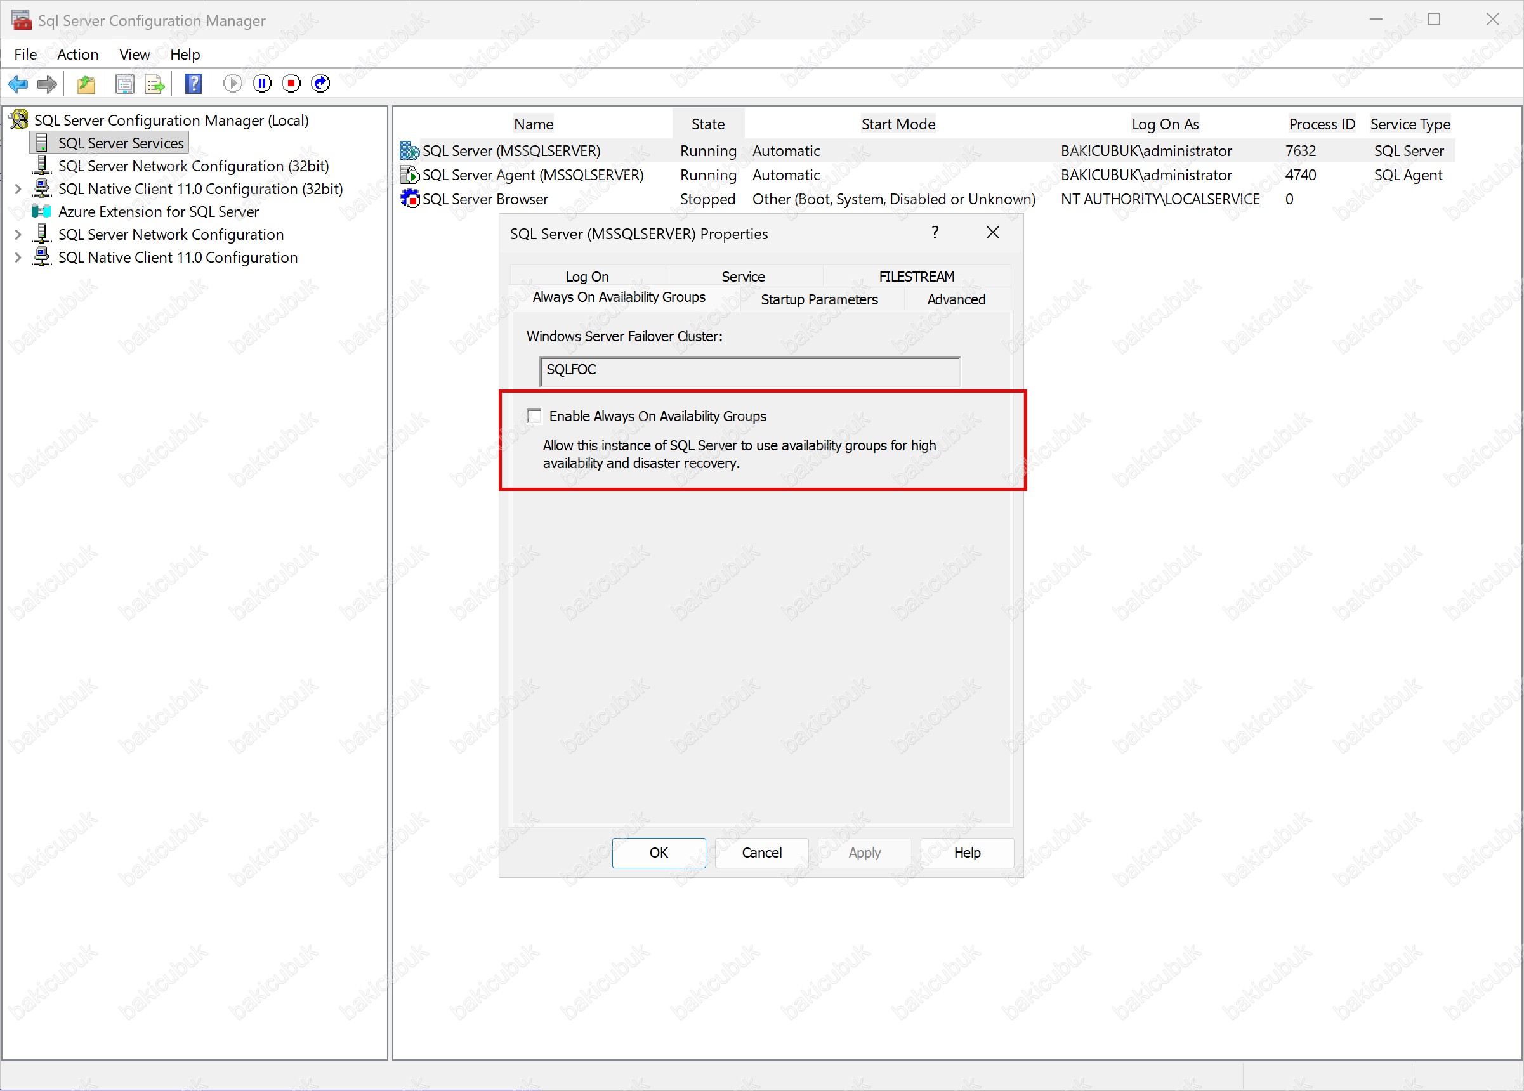Open the Action menu
The height and width of the screenshot is (1091, 1524).
click(77, 55)
